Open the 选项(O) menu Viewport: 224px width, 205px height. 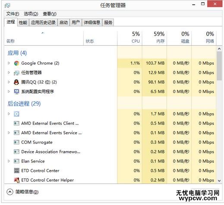(31, 14)
